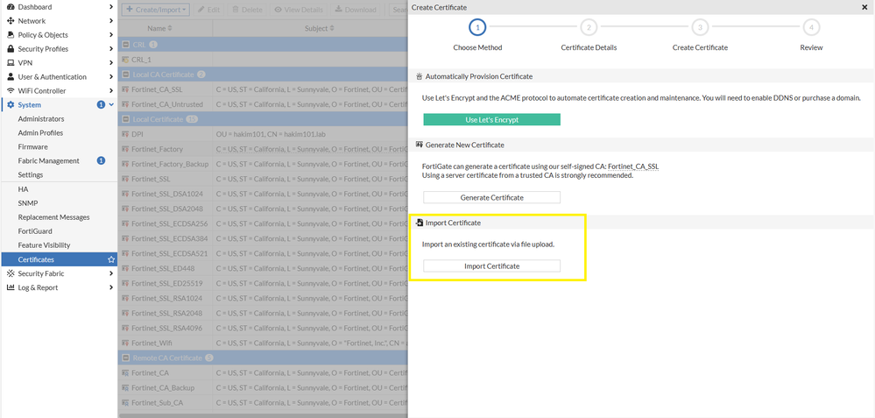
Task: Click the System notification badge
Action: click(x=101, y=104)
